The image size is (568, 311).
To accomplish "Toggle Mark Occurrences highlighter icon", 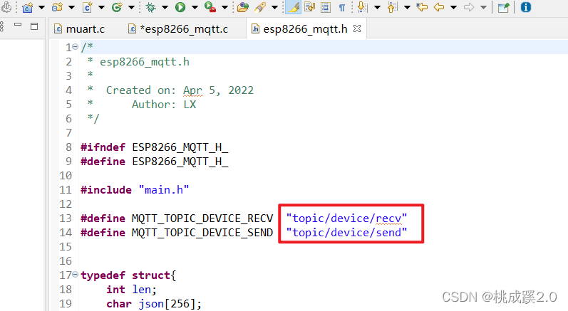I will point(294,7).
